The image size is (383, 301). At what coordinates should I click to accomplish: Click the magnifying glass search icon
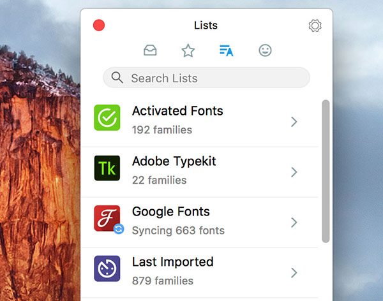click(x=117, y=78)
